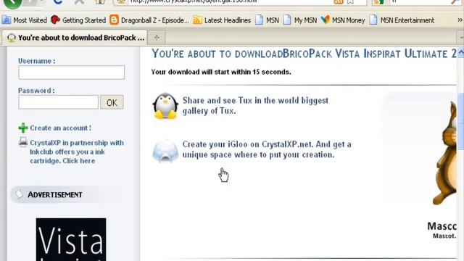Open the Dragonball Z - Episode bookmark
The width and height of the screenshot is (464, 261).
(149, 20)
